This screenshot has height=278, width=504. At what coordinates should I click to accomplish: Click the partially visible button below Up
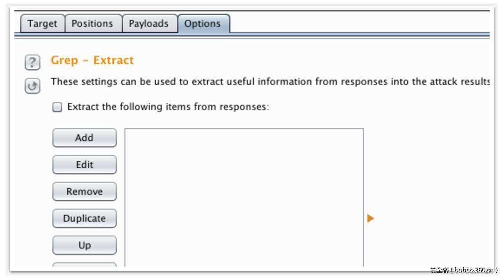[x=84, y=265]
